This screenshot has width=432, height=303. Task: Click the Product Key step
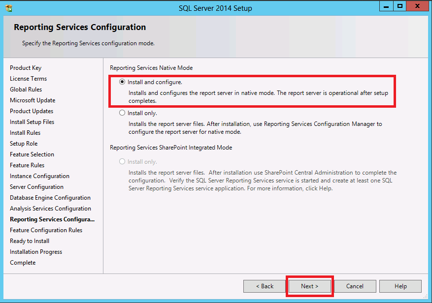pos(26,68)
